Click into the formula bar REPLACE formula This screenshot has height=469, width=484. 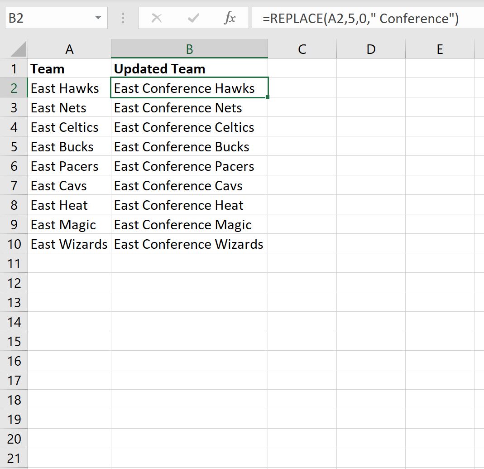click(x=368, y=18)
